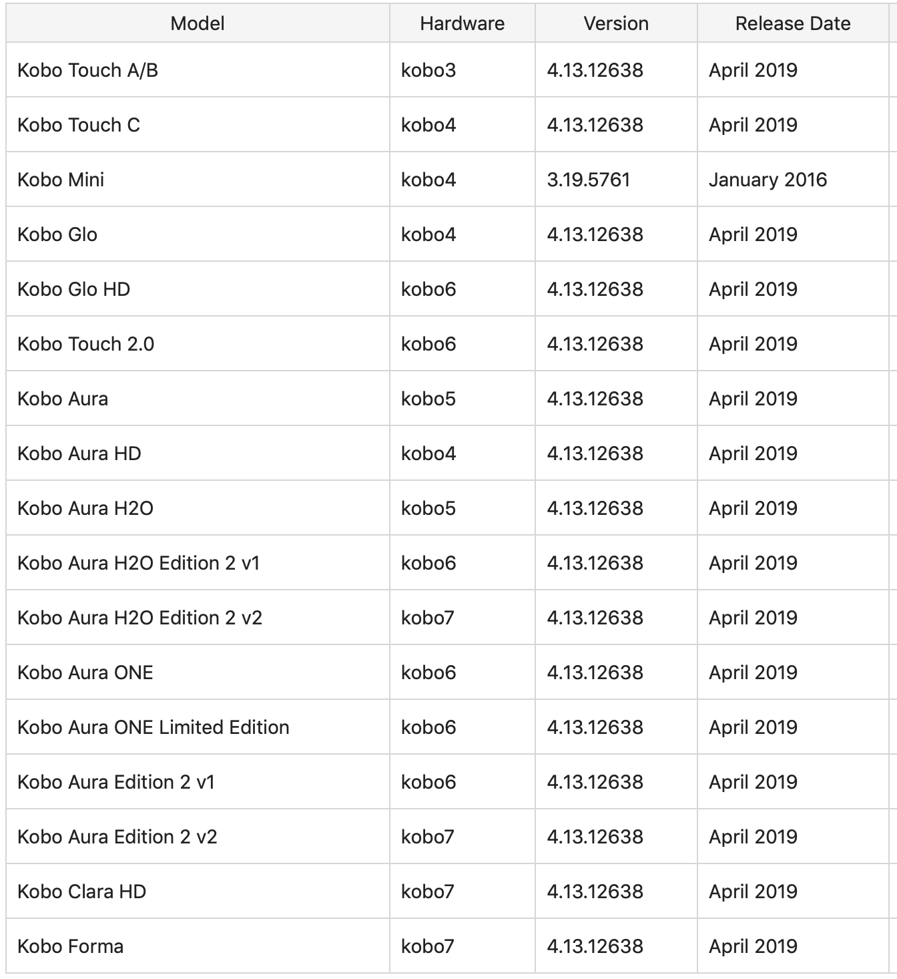897x979 pixels.
Task: Click the January 2016 release date
Action: (768, 180)
